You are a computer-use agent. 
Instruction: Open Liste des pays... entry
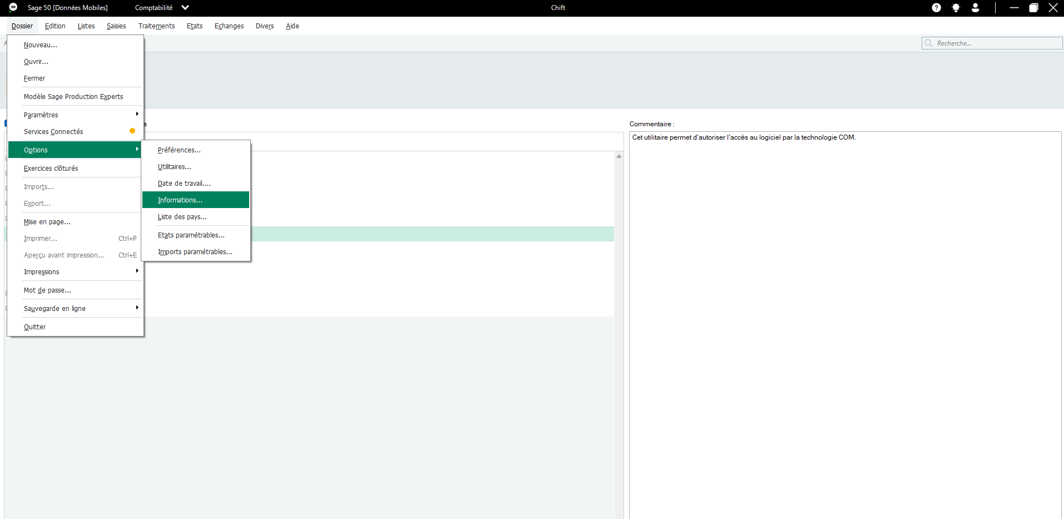[196, 217]
